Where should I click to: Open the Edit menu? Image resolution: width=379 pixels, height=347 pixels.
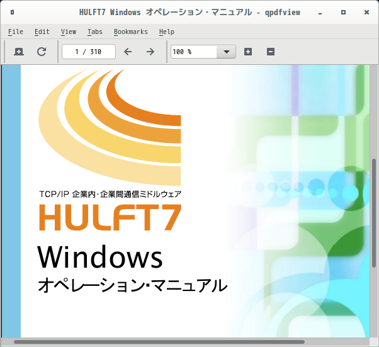coord(42,31)
